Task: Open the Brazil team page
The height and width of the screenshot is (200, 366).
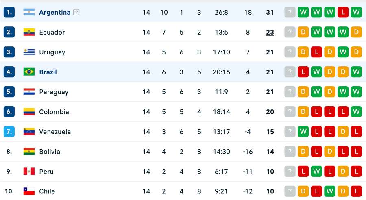Action: 48,72
